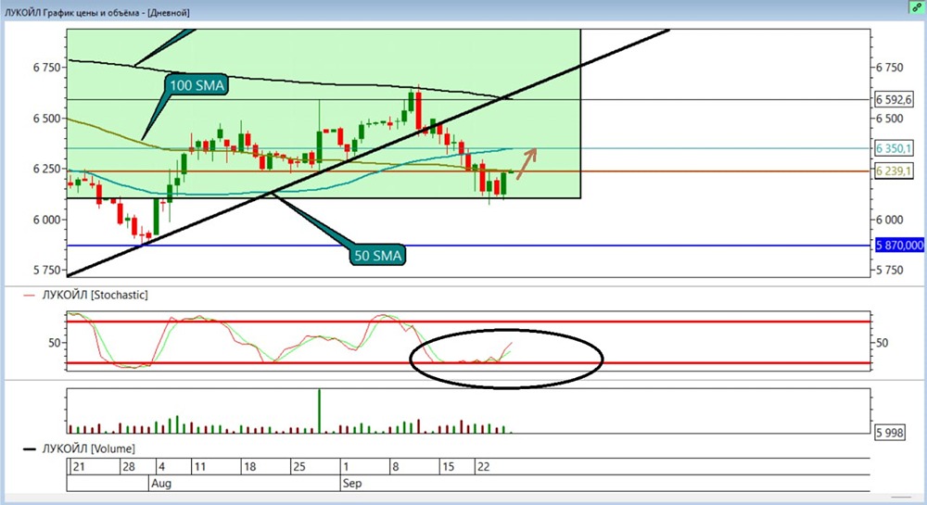The height and width of the screenshot is (505, 927).
Task: Click the tallest green volume spike bar
Action: (x=319, y=411)
